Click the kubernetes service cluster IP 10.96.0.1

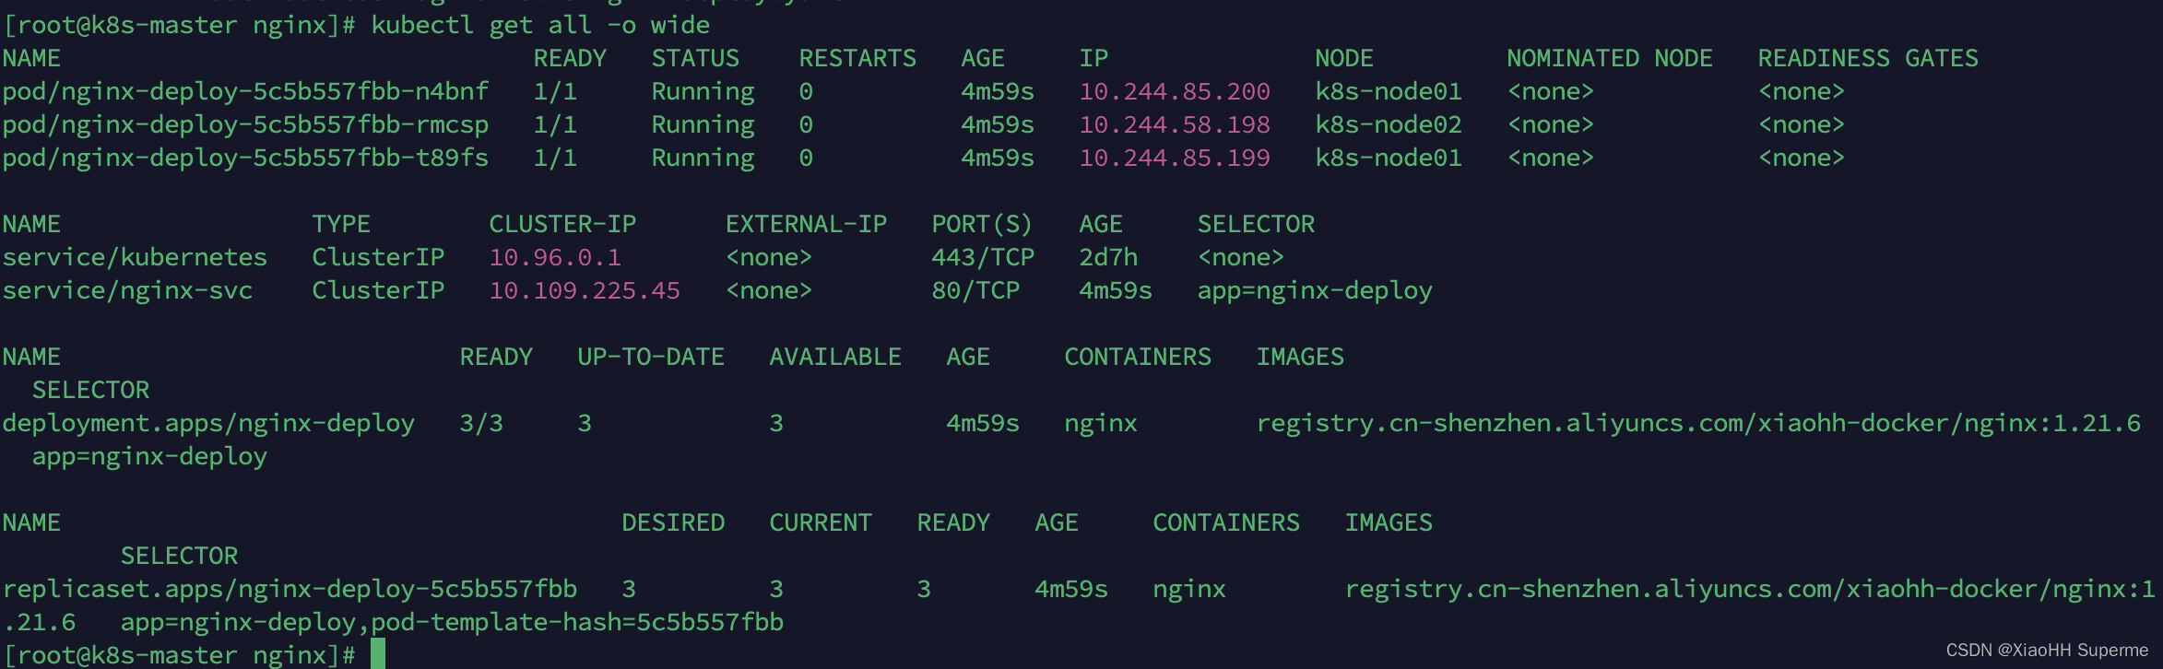coord(555,257)
